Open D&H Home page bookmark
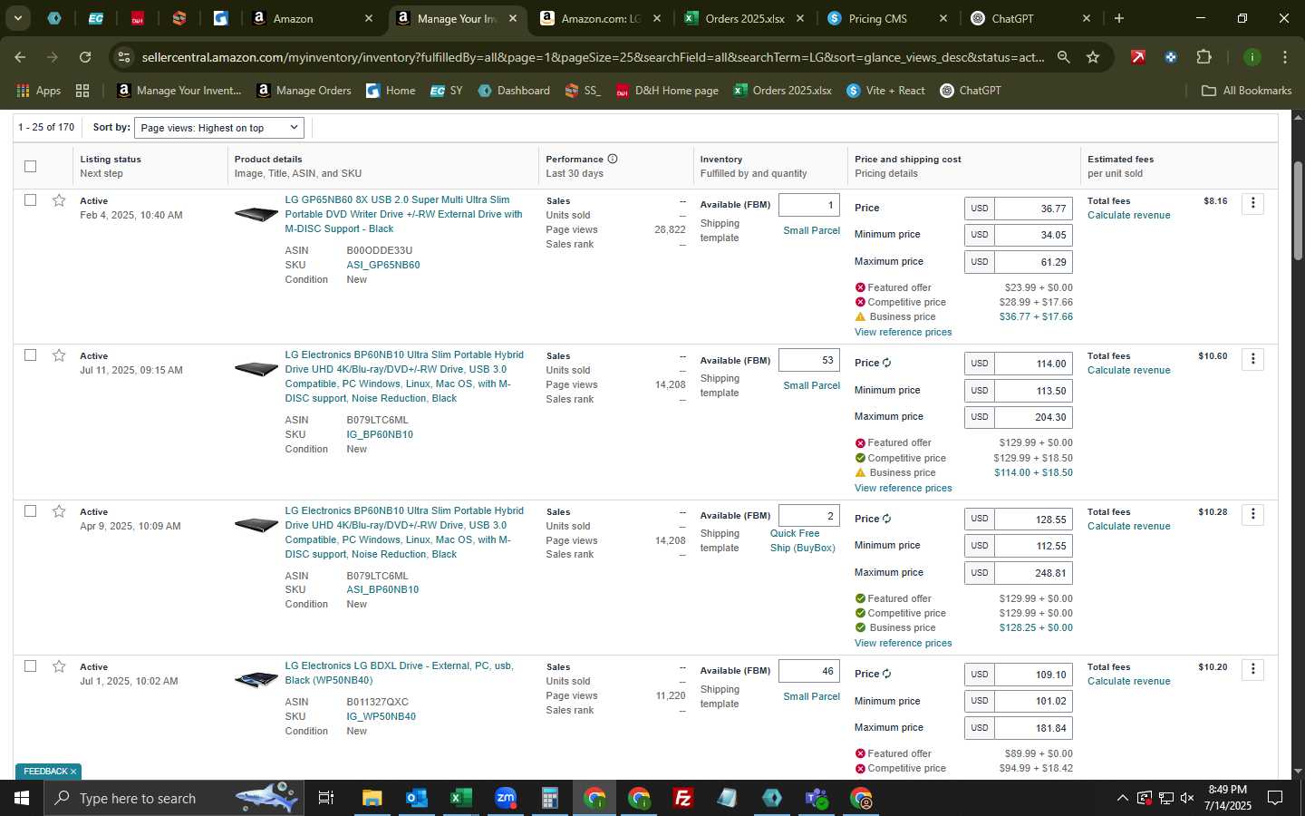The image size is (1305, 816). [667, 91]
